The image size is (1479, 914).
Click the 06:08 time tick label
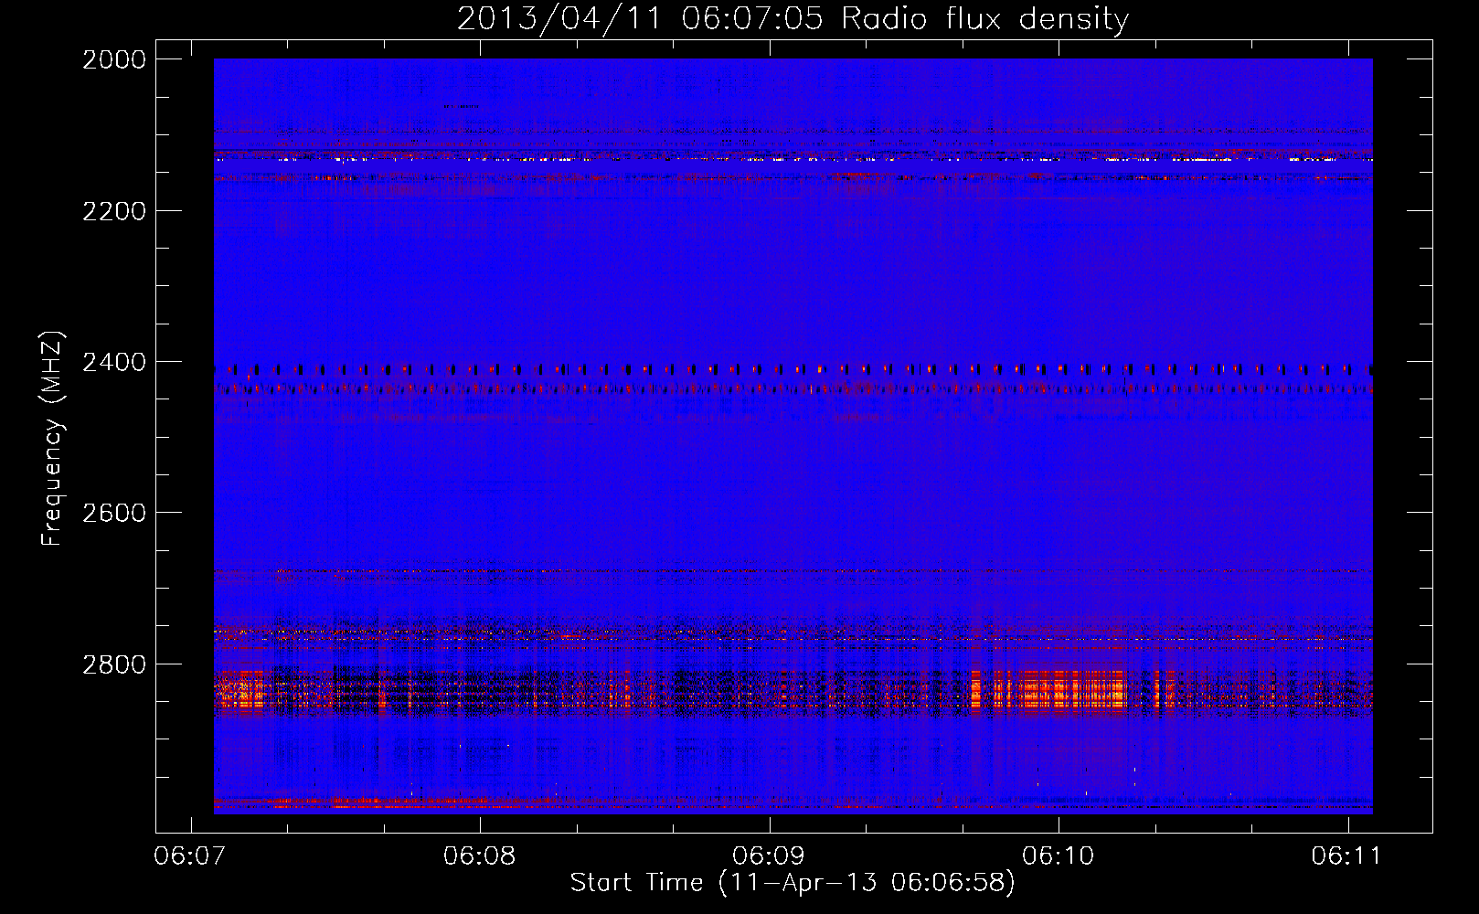tap(480, 856)
